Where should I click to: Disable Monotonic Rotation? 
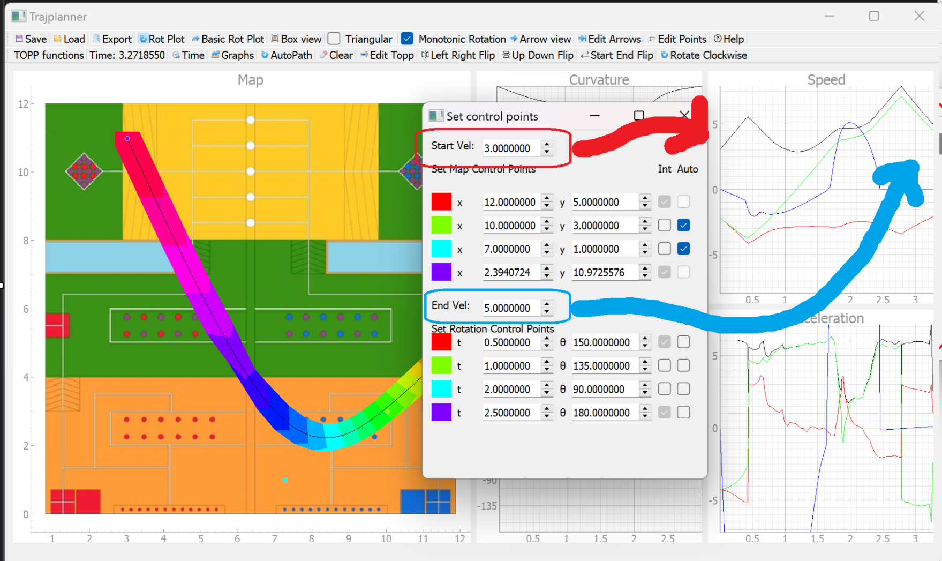coord(408,39)
